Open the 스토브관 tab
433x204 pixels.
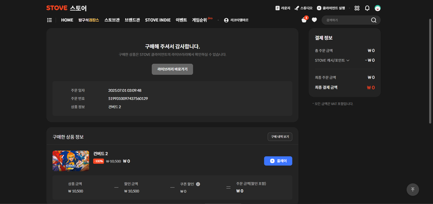point(112,20)
